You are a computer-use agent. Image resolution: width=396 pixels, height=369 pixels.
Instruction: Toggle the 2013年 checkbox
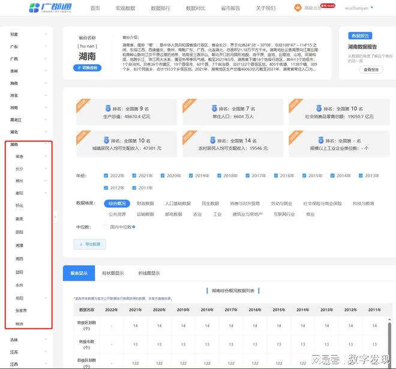click(x=361, y=176)
